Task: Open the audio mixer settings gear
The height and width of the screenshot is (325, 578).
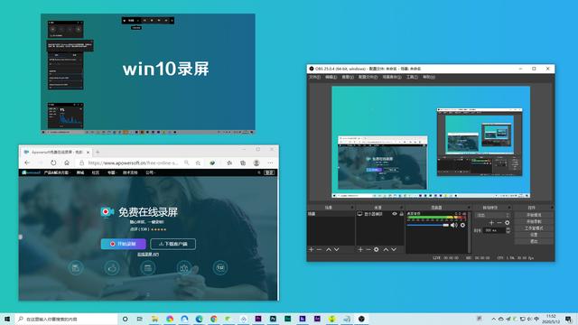Action: coord(462,225)
